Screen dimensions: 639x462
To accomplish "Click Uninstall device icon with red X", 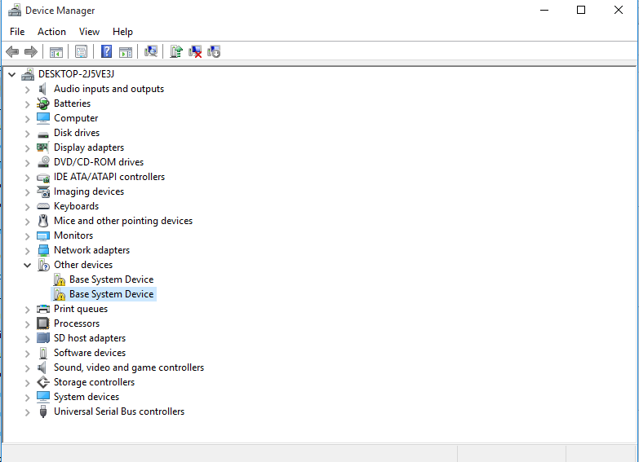I will 195,51.
